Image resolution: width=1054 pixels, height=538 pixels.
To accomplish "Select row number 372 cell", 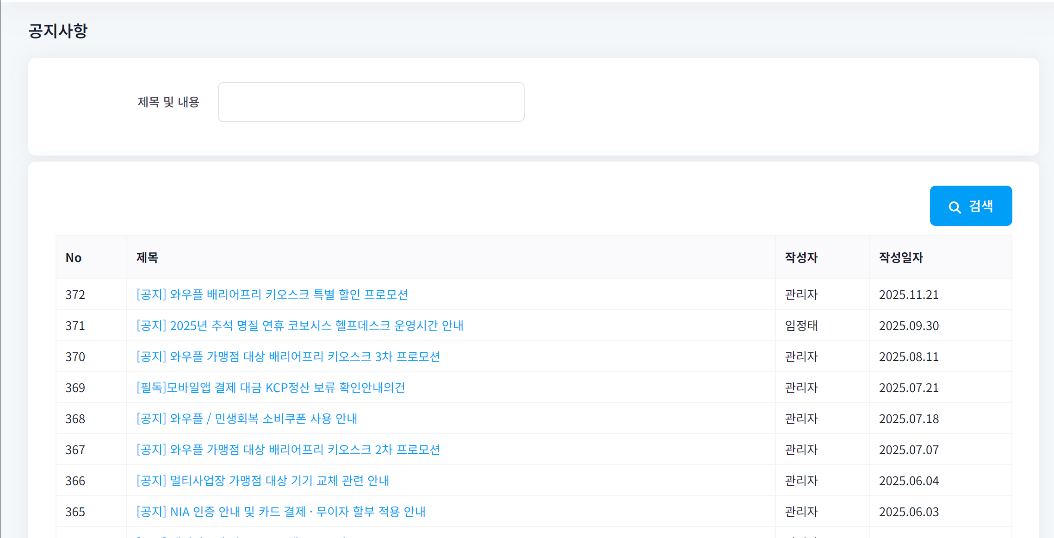I will point(75,294).
